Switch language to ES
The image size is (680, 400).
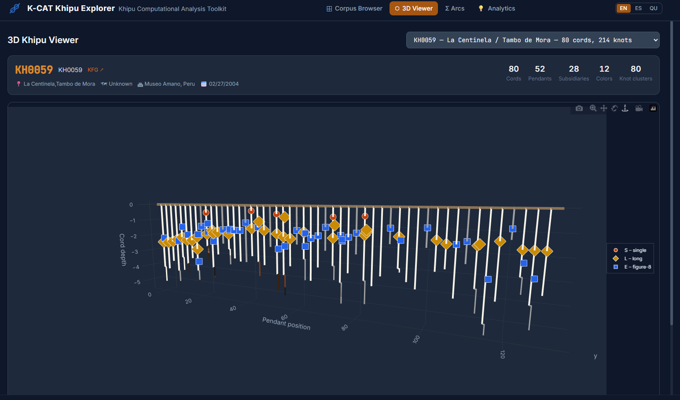638,8
